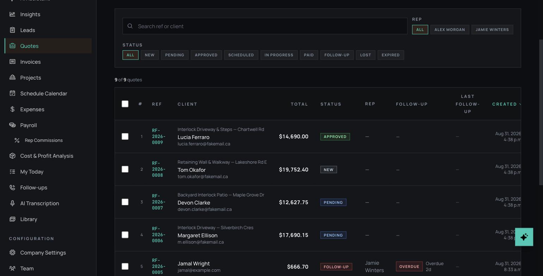Click the Expenses dollar icon
The width and height of the screenshot is (543, 276).
12,109
